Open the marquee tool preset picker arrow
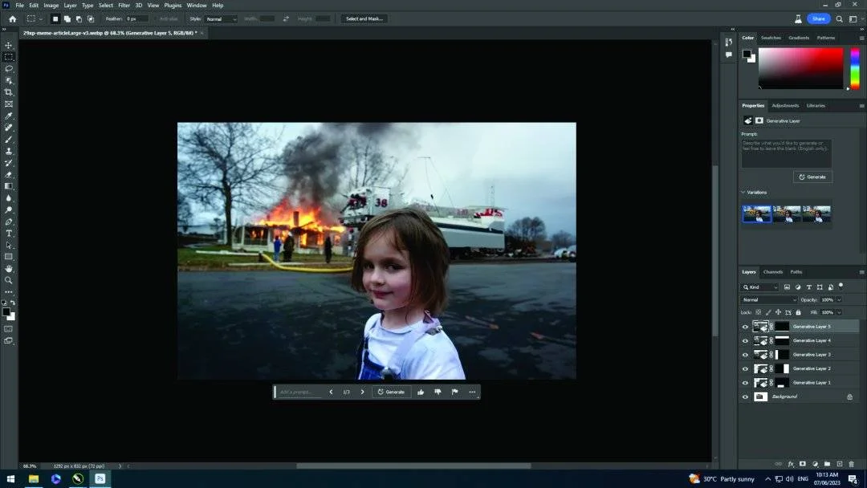The width and height of the screenshot is (867, 488). 41,18
